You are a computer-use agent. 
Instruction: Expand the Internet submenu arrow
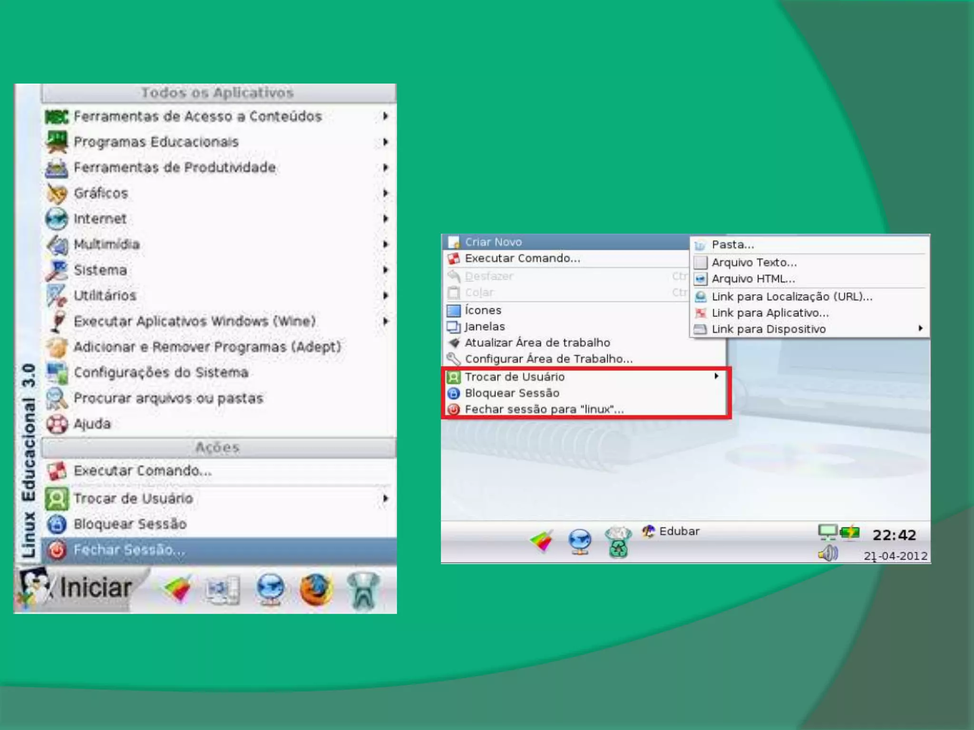(385, 219)
